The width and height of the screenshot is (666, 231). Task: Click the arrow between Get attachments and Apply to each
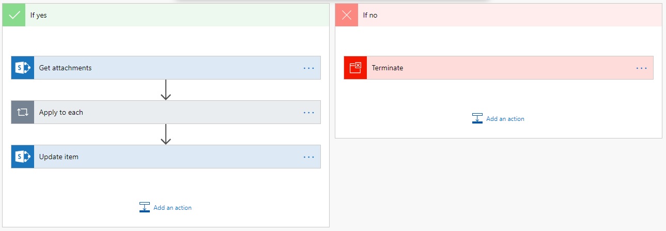click(166, 89)
